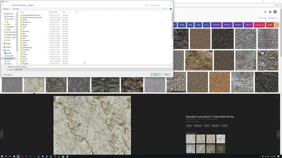Click View more related images tile

[221, 149]
